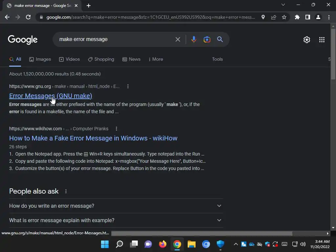Open Windows Security shield in taskbar
The width and height of the screenshot is (336, 252).
(x=220, y=244)
